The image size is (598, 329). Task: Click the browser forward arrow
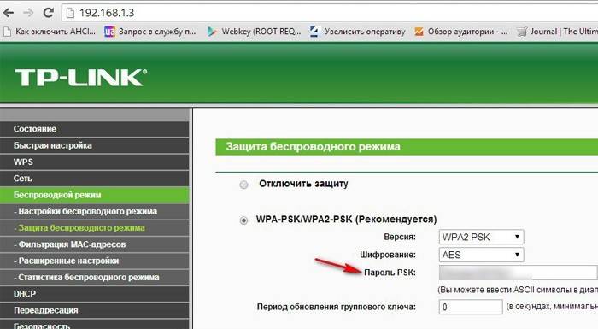tap(28, 13)
